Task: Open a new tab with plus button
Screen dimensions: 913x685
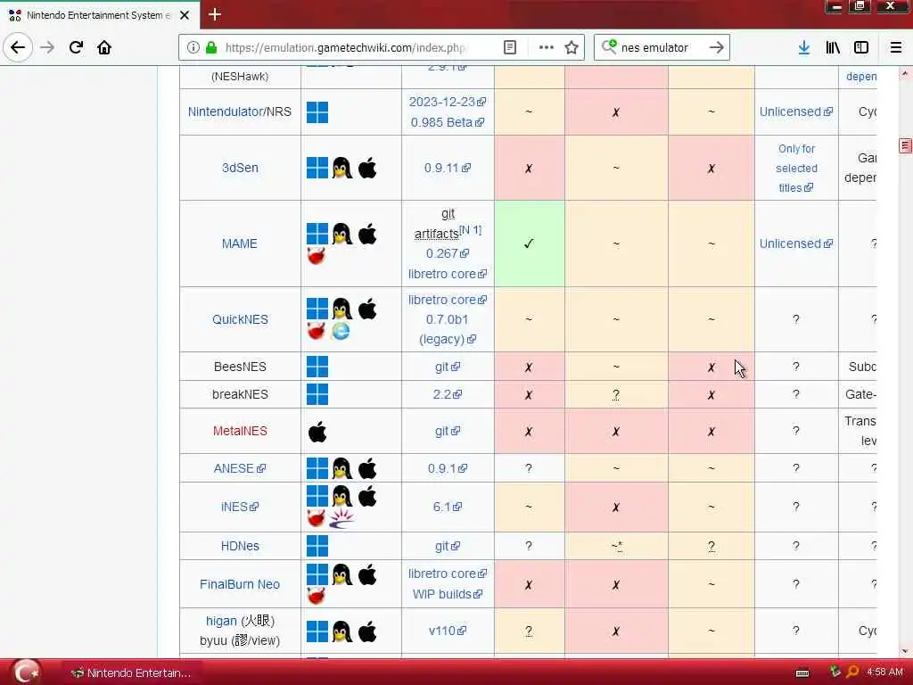Action: (x=214, y=14)
